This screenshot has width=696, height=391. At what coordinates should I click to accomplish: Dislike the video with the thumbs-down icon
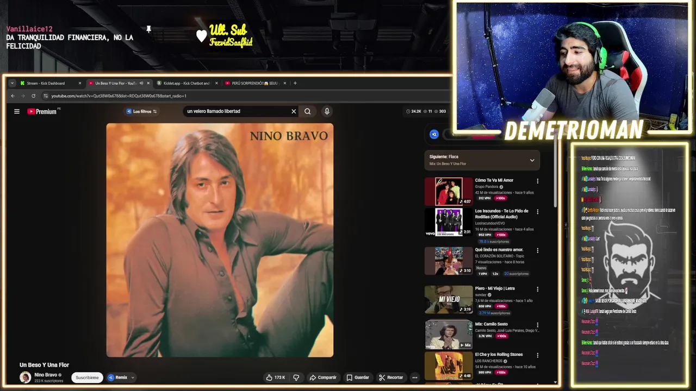click(296, 377)
